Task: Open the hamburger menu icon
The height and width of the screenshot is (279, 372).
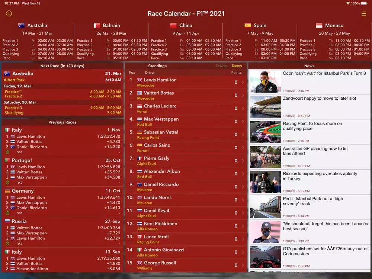Action: [363, 14]
